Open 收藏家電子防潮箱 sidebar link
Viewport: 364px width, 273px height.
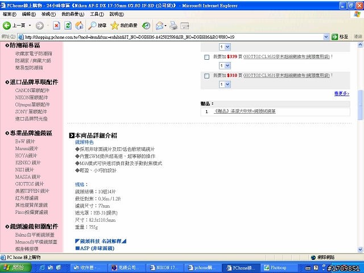(34, 53)
